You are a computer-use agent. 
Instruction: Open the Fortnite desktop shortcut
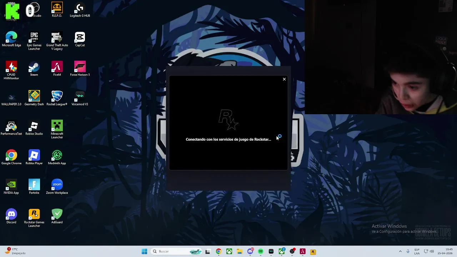tap(34, 187)
